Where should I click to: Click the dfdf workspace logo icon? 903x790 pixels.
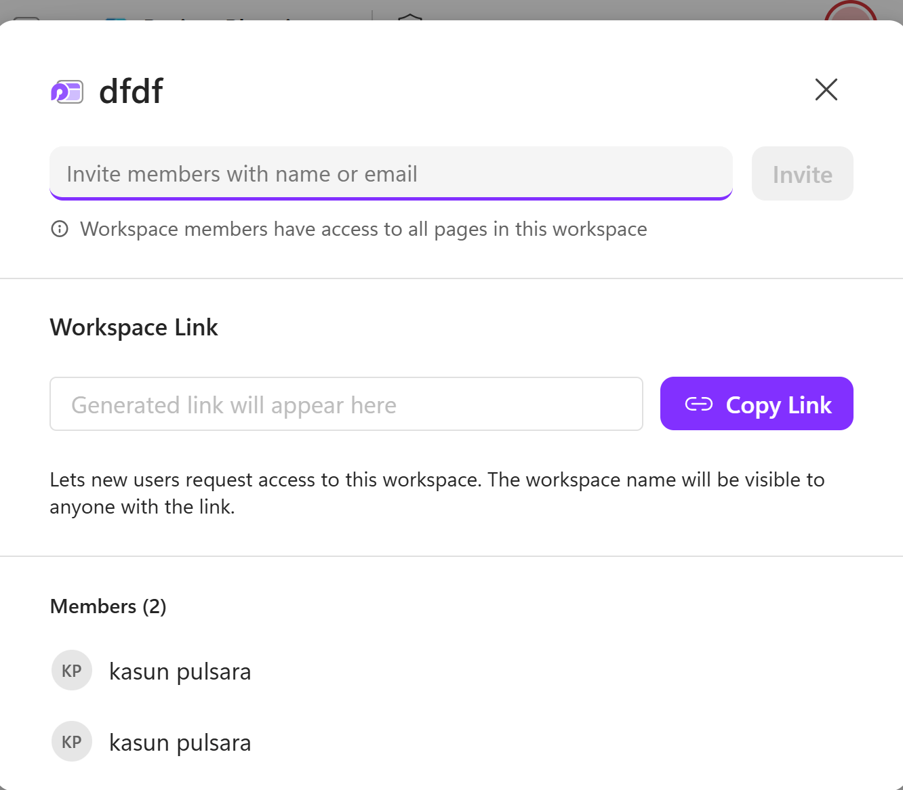[x=66, y=91]
